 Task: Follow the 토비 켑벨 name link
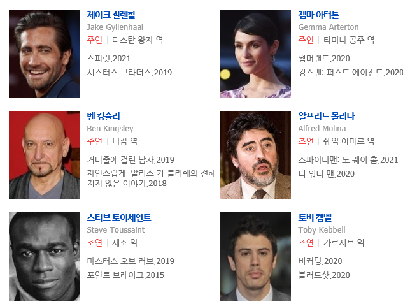[315, 217]
